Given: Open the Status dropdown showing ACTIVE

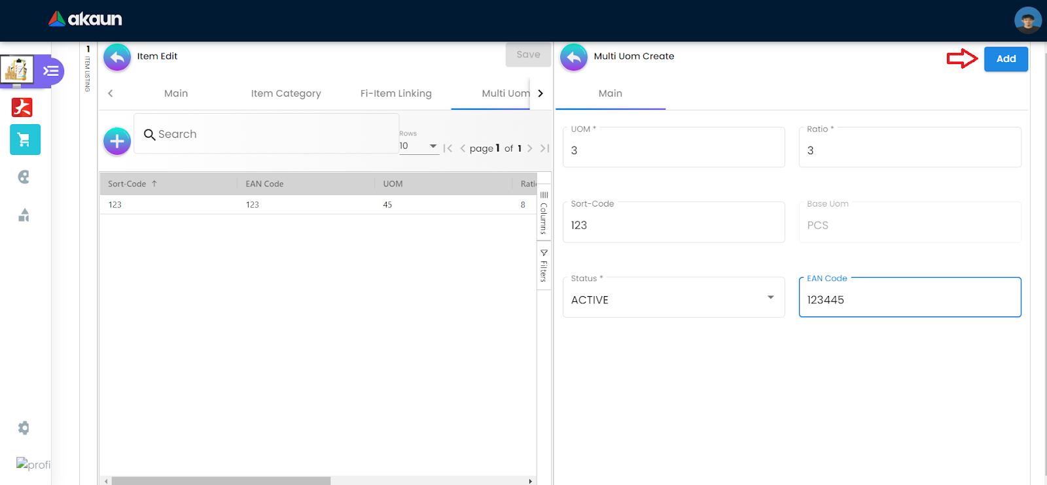Looking at the screenshot, I should pyautogui.click(x=673, y=299).
